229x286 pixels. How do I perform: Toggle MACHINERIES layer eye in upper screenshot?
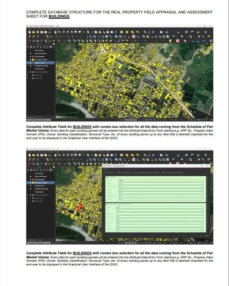point(31,57)
